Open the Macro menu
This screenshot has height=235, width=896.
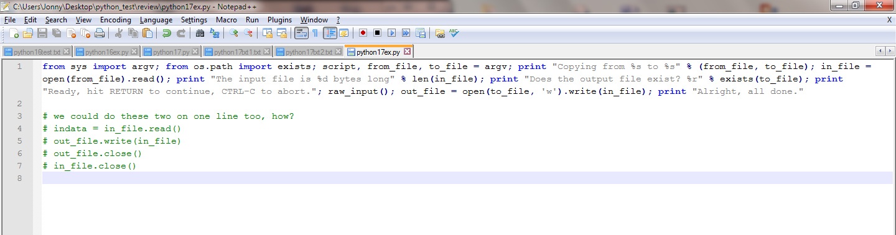point(226,20)
